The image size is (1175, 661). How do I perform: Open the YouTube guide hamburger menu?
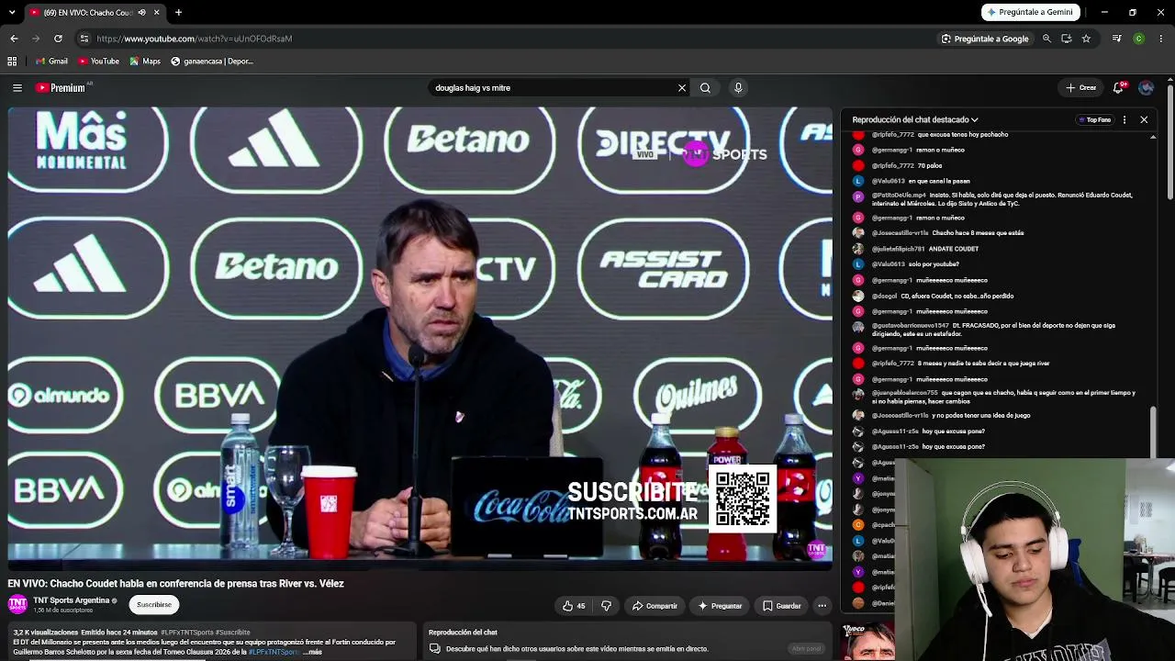coord(17,88)
